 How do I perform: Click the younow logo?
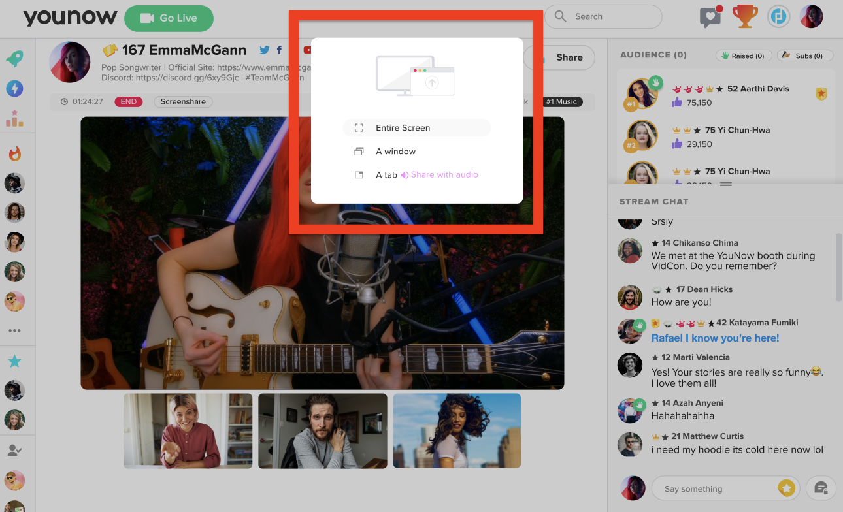[x=70, y=18]
